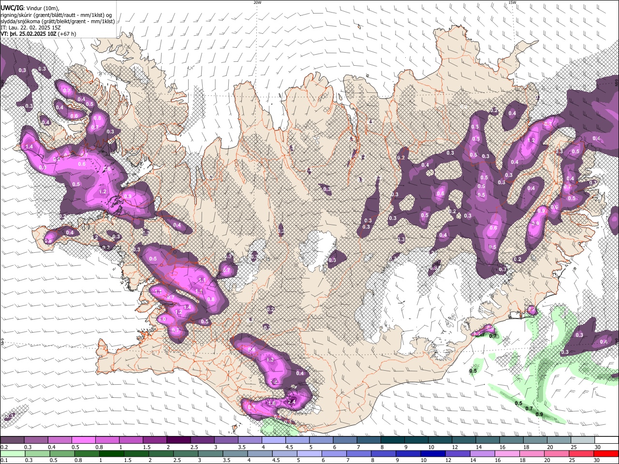Select the bright red swatch at 30 in rain legend
619x464 pixels.
click(x=606, y=453)
